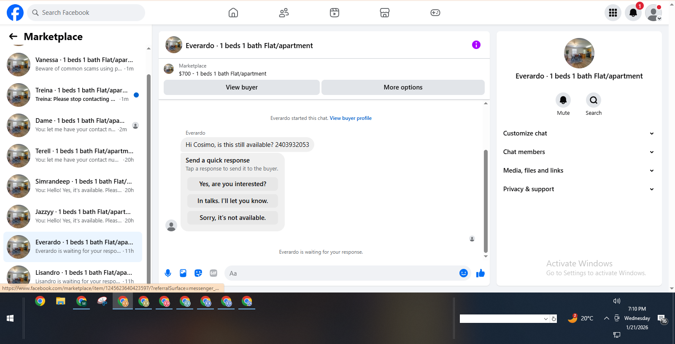Open the Dame conversation

click(x=73, y=125)
